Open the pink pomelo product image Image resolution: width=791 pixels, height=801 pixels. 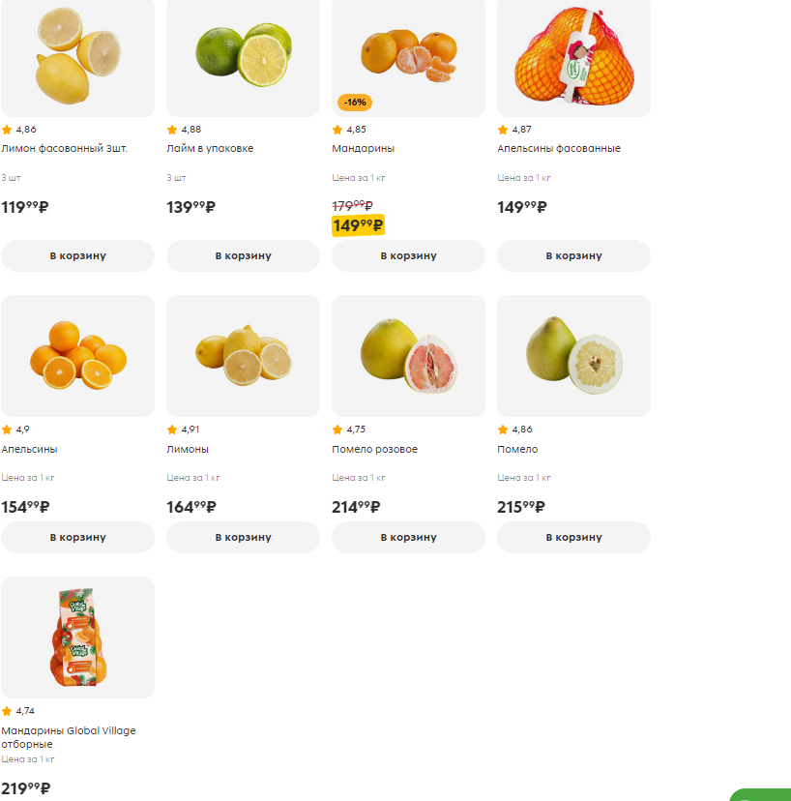pos(408,355)
